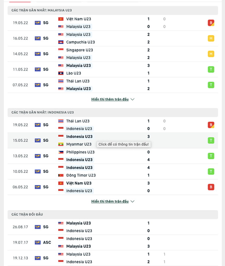
Task: Click the red B result badge for Việt Nam vs Malaysia
Action: [x=211, y=23]
